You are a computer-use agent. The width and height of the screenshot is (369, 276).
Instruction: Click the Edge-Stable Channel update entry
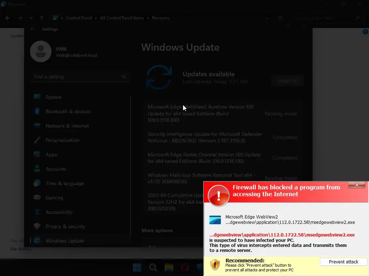click(x=223, y=158)
